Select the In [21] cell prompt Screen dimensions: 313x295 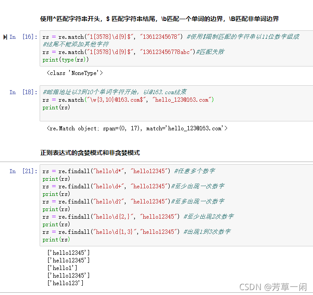23,171
